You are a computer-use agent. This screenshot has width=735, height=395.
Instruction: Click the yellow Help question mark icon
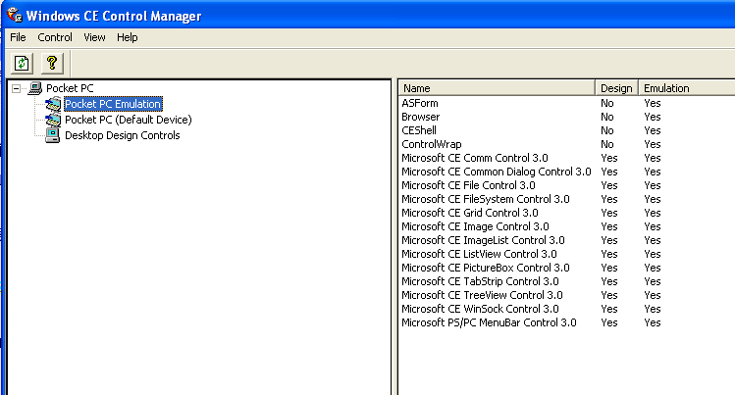[52, 63]
